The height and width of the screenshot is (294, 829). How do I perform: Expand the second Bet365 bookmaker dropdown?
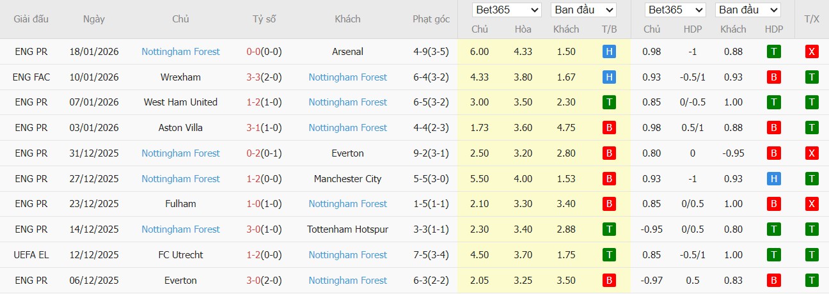(x=675, y=10)
